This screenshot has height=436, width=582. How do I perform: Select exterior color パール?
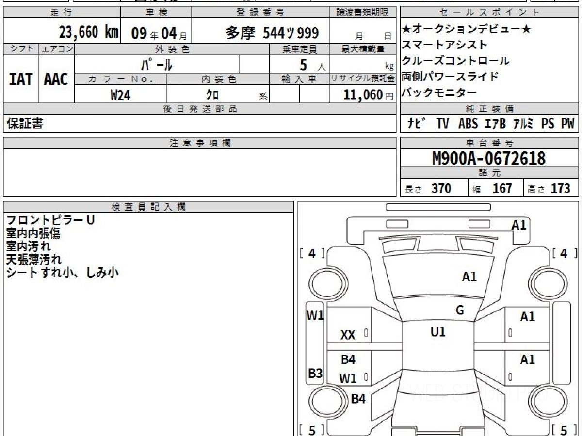(x=157, y=64)
